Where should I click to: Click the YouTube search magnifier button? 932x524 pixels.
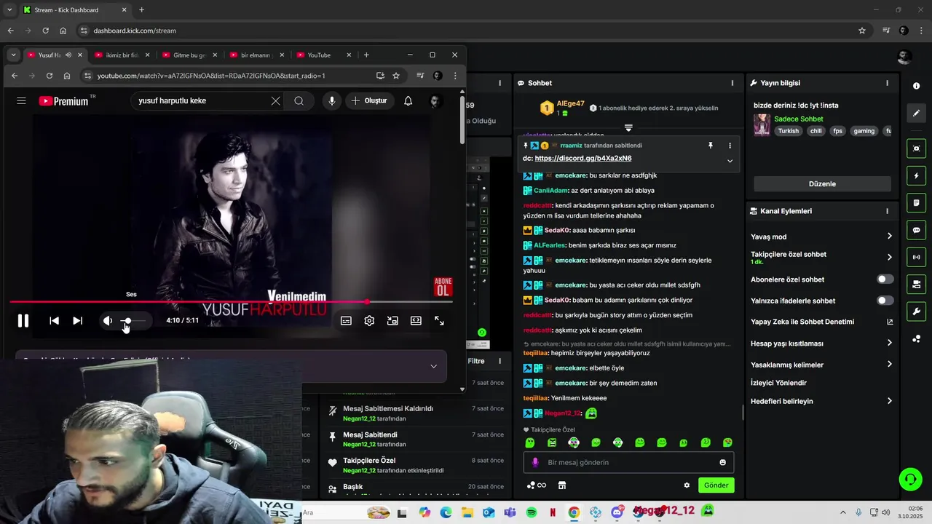[x=299, y=101]
